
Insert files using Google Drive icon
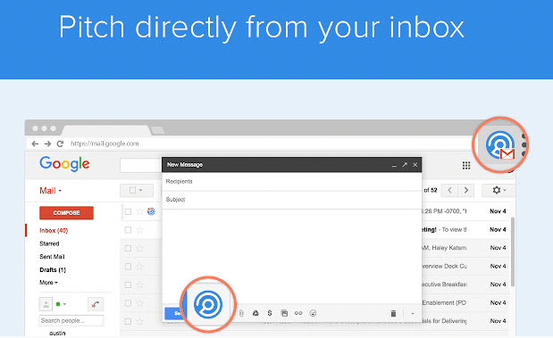click(256, 313)
